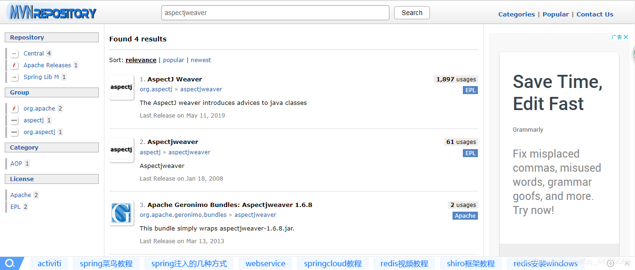
Task: Click the 2 usages badge
Action: tap(463, 205)
